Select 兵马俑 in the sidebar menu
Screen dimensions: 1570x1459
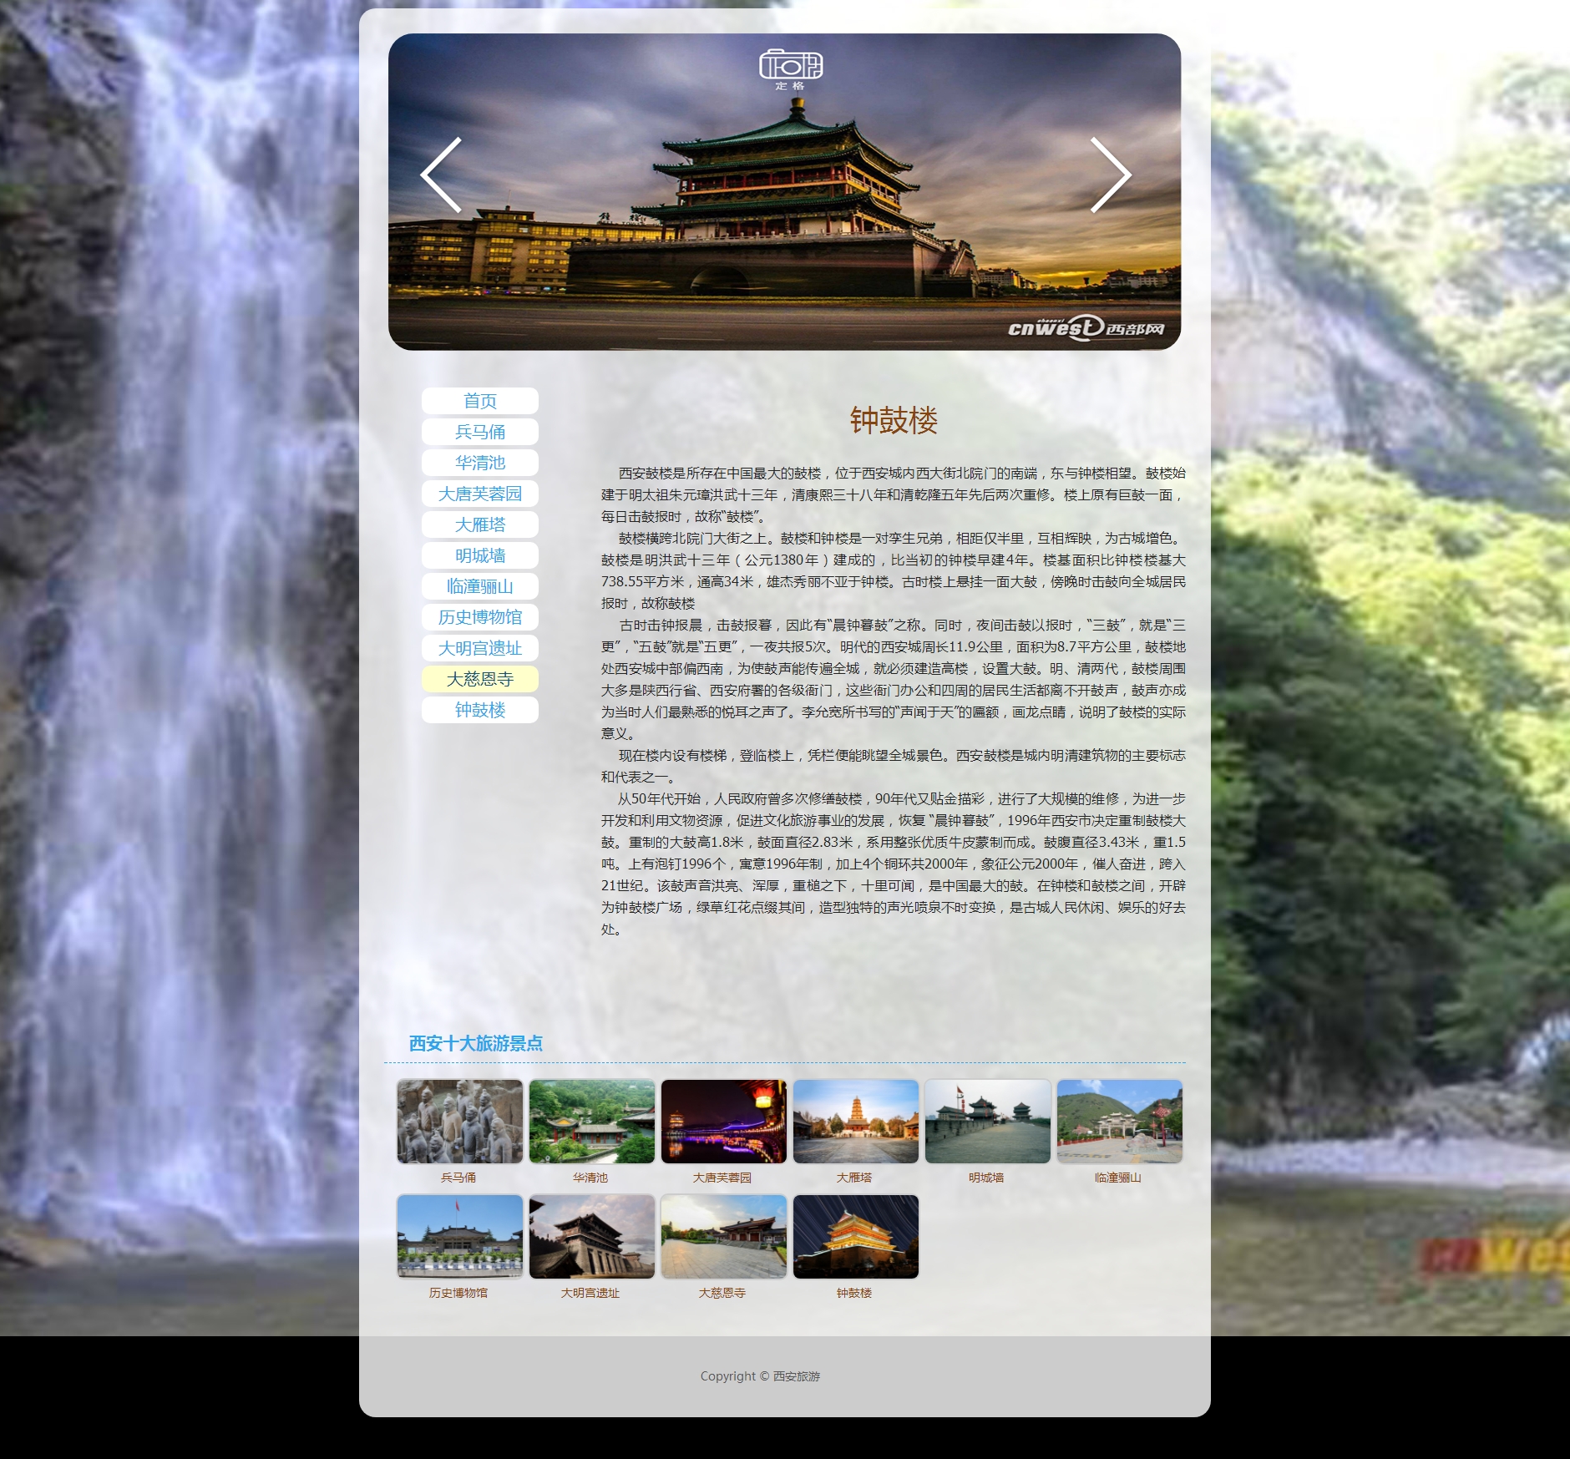coord(480,432)
